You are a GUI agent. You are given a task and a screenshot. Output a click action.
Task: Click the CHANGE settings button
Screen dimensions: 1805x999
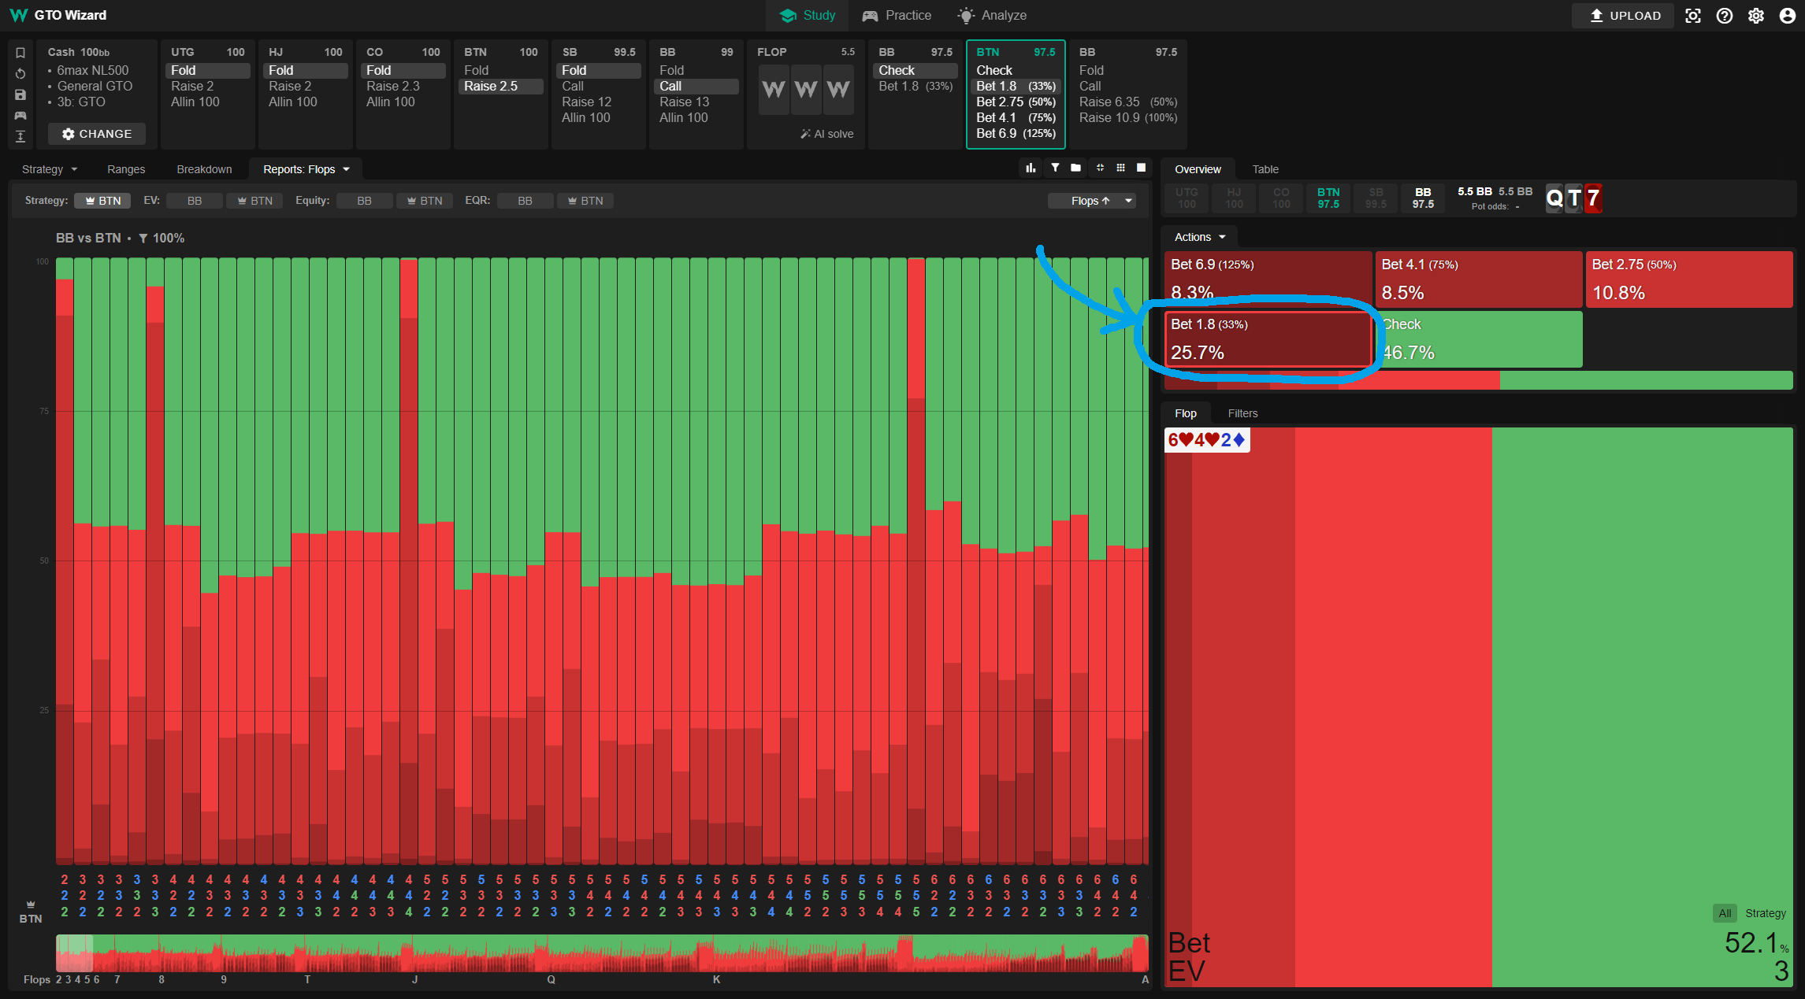(97, 134)
